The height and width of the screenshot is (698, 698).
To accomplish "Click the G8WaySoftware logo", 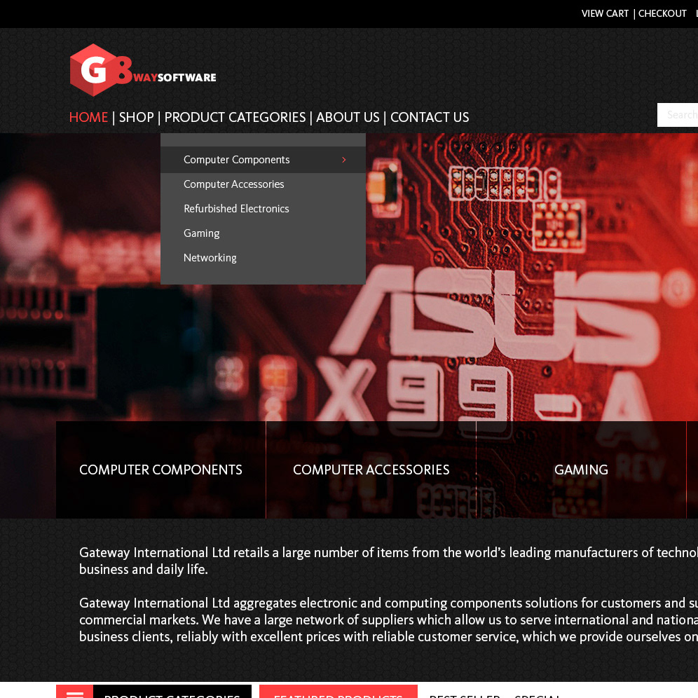I will (x=143, y=70).
